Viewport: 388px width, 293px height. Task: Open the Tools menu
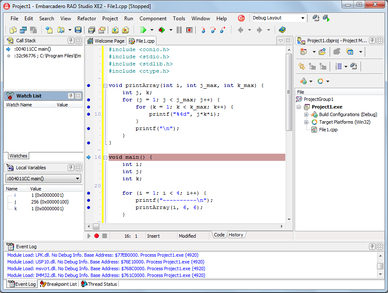pyautogui.click(x=179, y=19)
